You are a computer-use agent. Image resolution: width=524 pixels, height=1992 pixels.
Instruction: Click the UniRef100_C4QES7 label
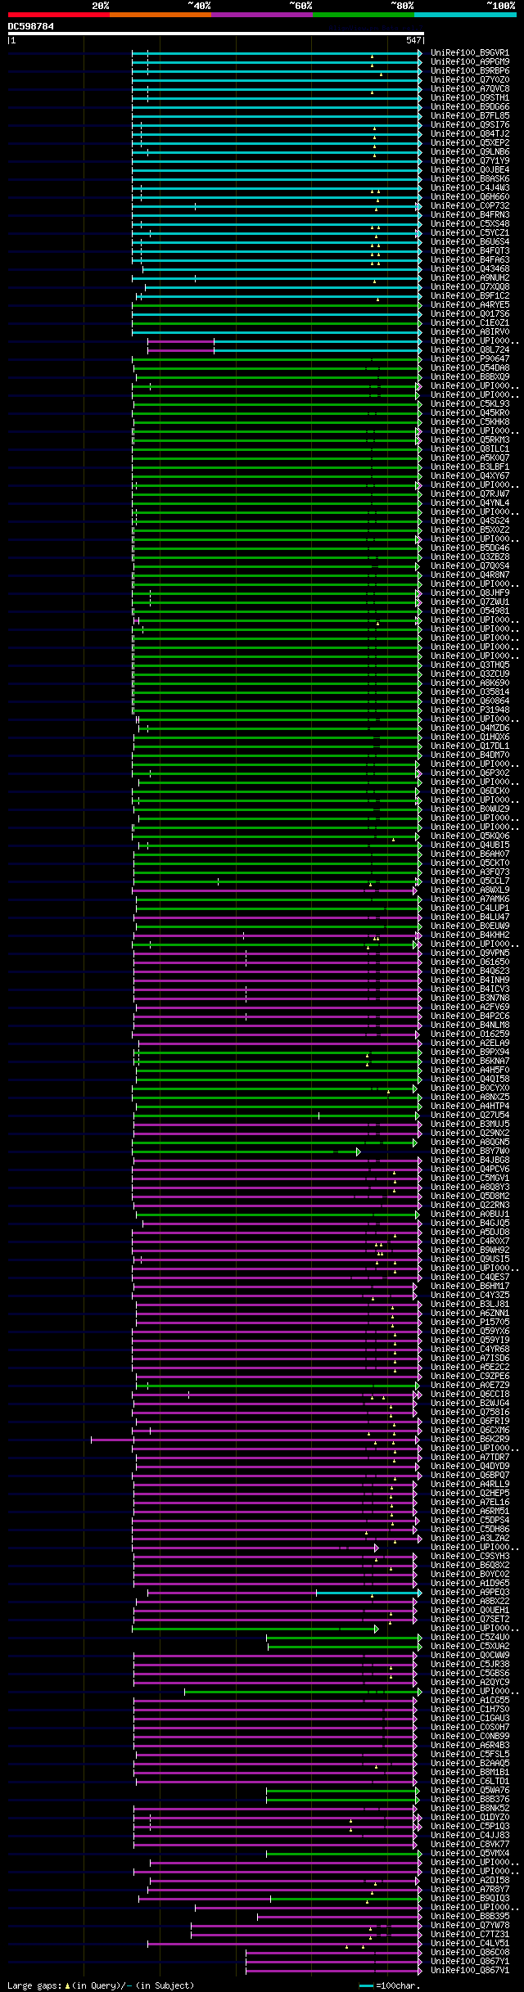coord(470,1278)
